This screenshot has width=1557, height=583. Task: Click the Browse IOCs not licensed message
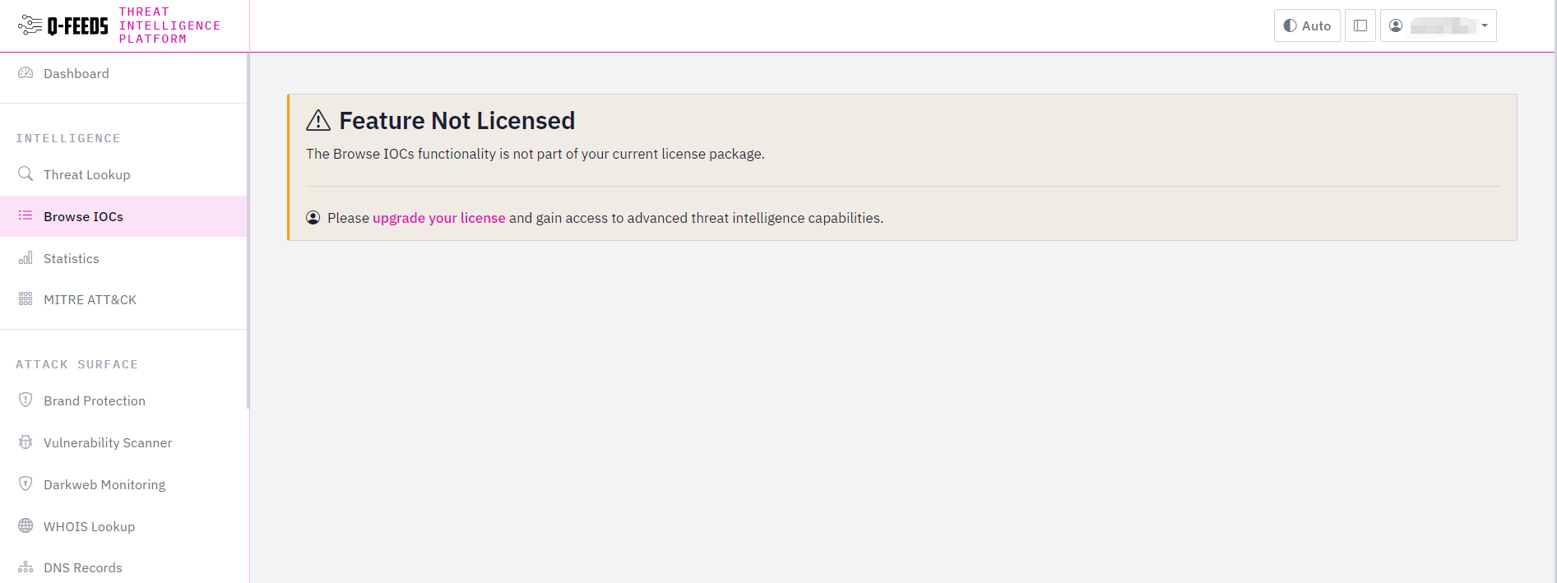[535, 154]
